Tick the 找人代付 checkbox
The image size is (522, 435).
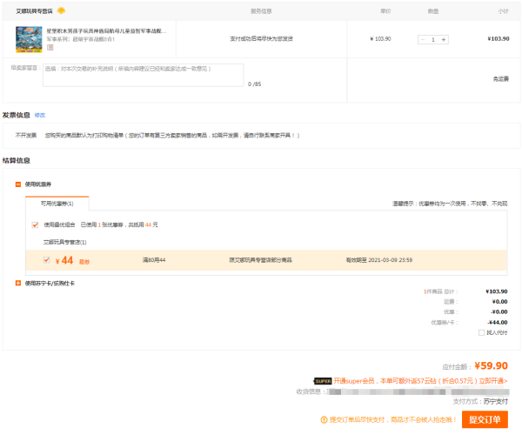tap(481, 332)
